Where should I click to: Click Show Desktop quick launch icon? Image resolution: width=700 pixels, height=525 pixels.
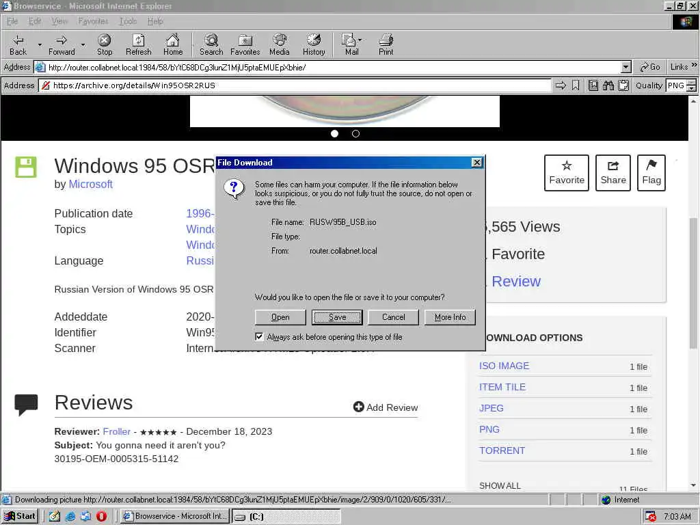pyautogui.click(x=55, y=517)
